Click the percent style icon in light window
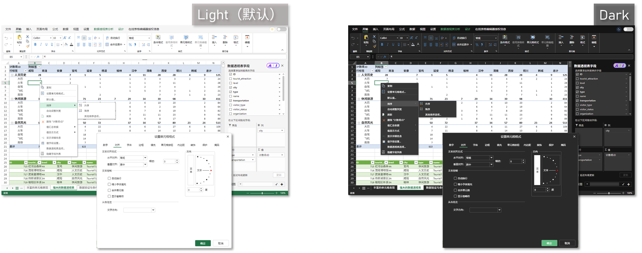 [x=130, y=45]
